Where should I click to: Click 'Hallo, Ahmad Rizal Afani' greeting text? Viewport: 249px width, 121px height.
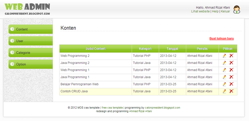[x=213, y=7]
